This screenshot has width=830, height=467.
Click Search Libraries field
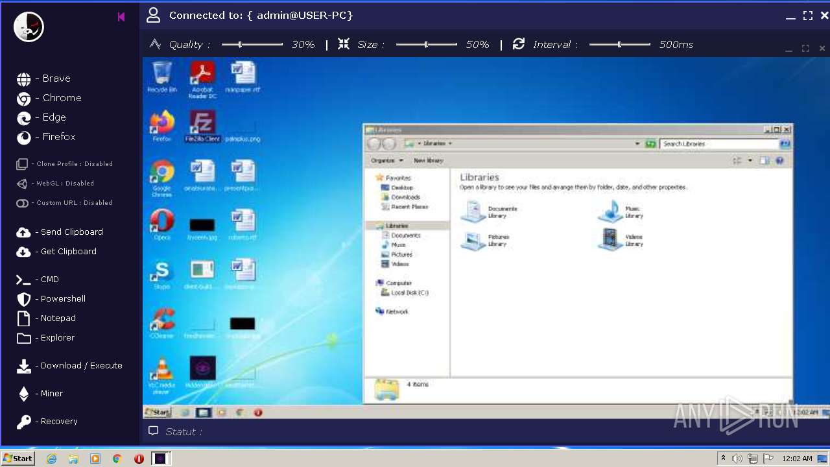click(720, 144)
